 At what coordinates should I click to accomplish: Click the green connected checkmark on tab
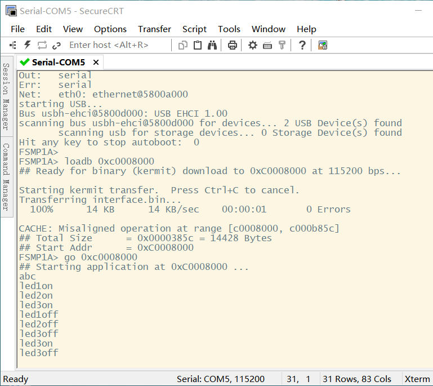coord(25,62)
